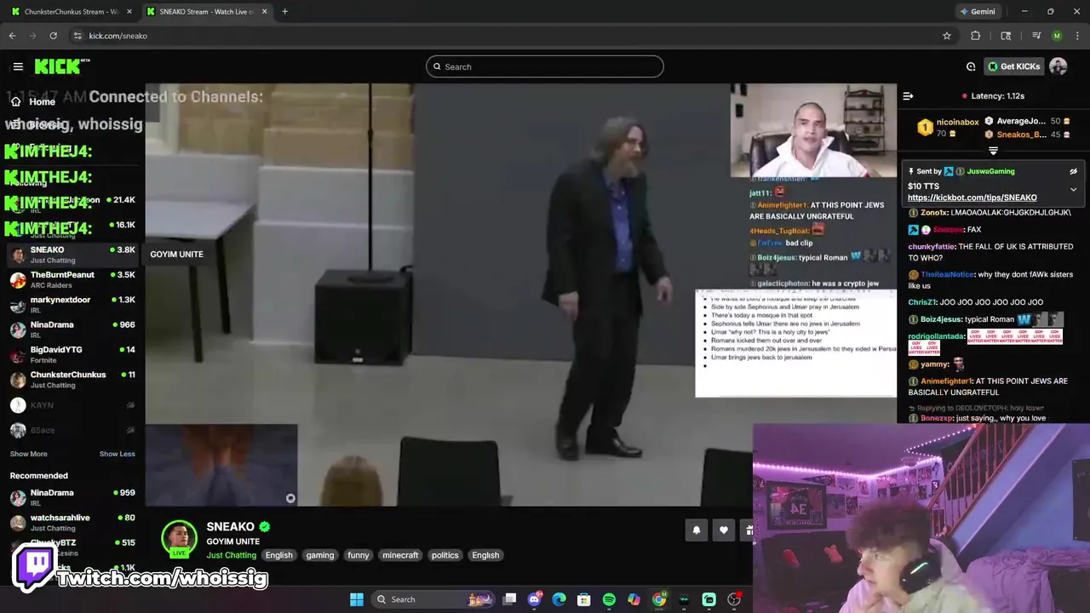Image resolution: width=1090 pixels, height=613 pixels.
Task: Collapse the chat panel with arrow icon
Action: pyautogui.click(x=908, y=96)
